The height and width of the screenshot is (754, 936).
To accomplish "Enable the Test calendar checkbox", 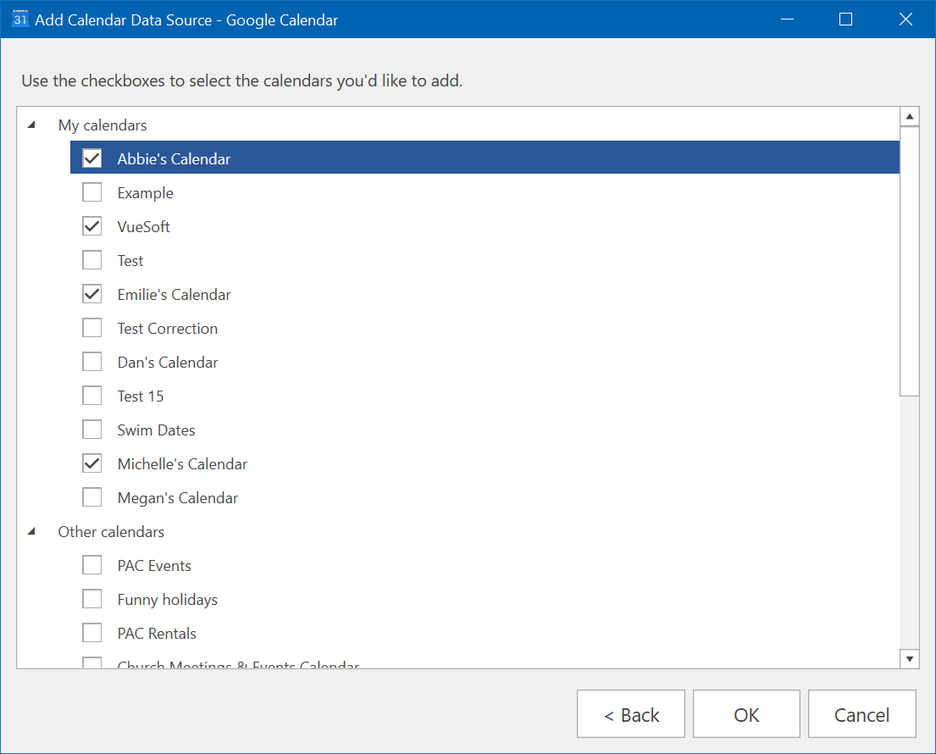I will (92, 260).
